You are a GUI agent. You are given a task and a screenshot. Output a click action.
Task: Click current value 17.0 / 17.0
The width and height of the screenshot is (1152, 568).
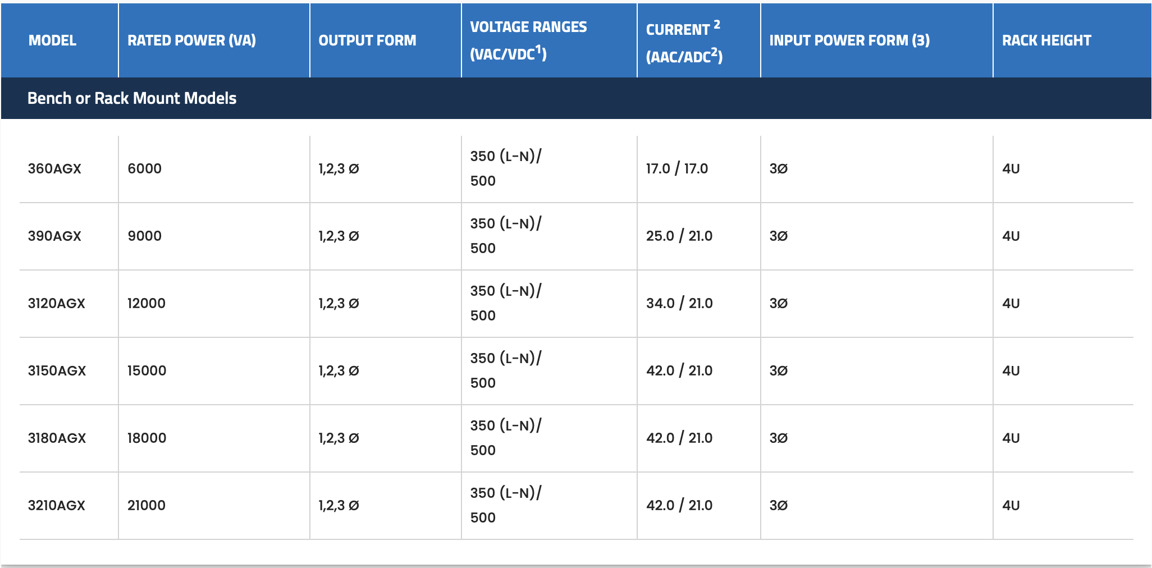(677, 168)
